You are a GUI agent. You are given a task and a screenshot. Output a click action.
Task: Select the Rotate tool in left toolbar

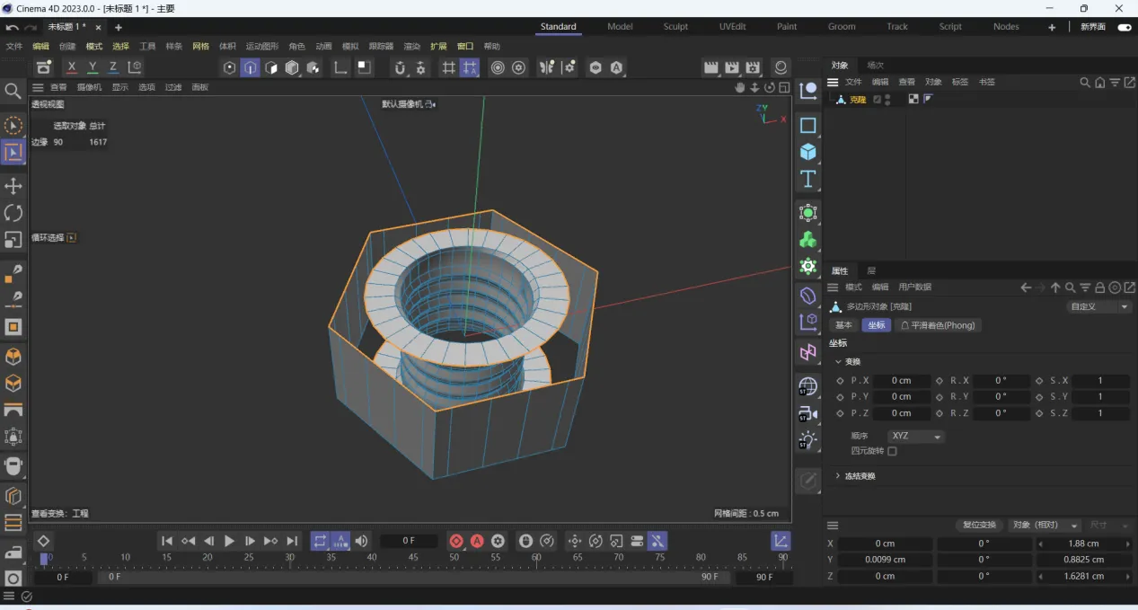click(13, 213)
